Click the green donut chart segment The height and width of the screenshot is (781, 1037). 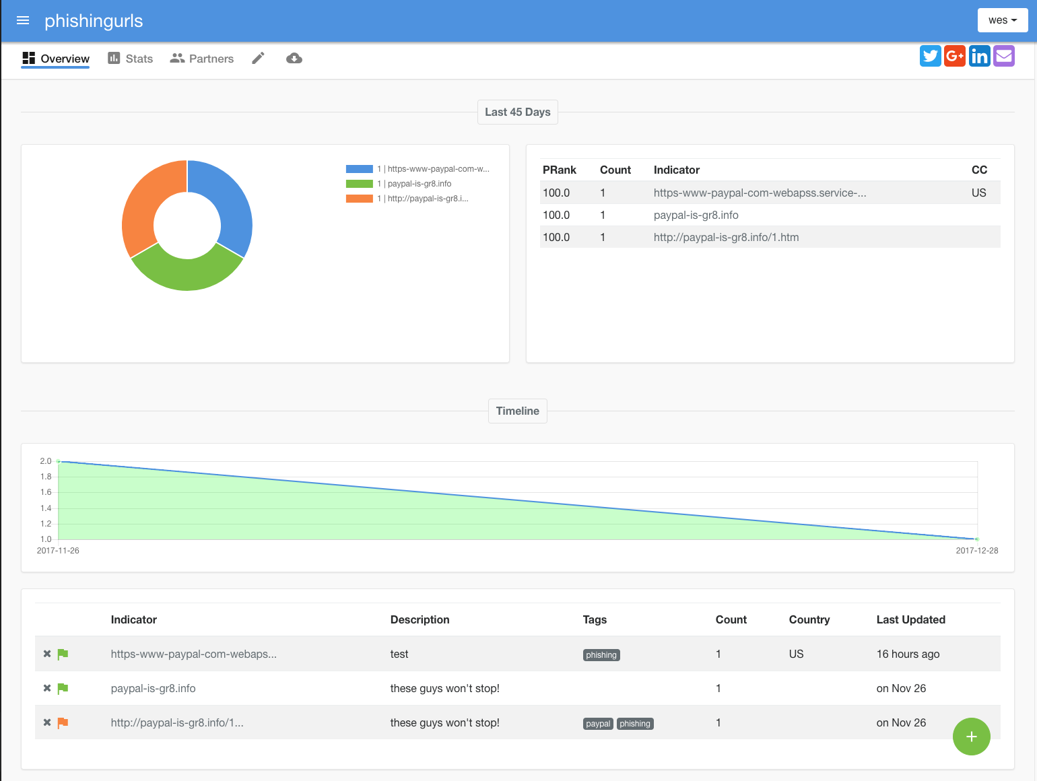tap(187, 273)
